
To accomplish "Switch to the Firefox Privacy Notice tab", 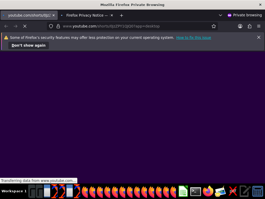I will [x=87, y=15].
